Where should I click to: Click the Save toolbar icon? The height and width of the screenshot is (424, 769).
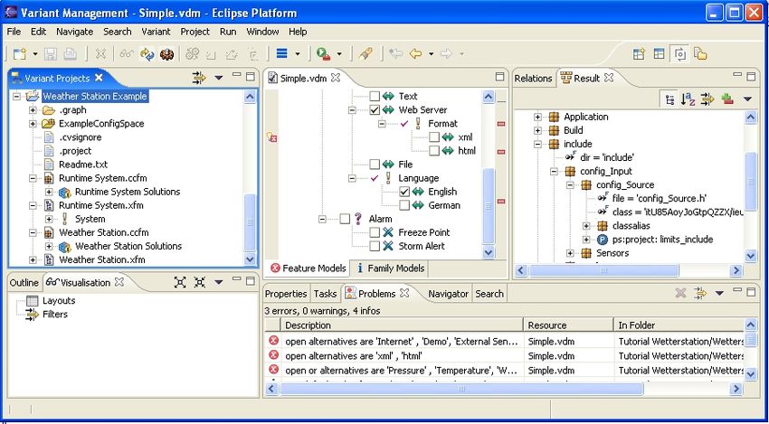pyautogui.click(x=51, y=53)
